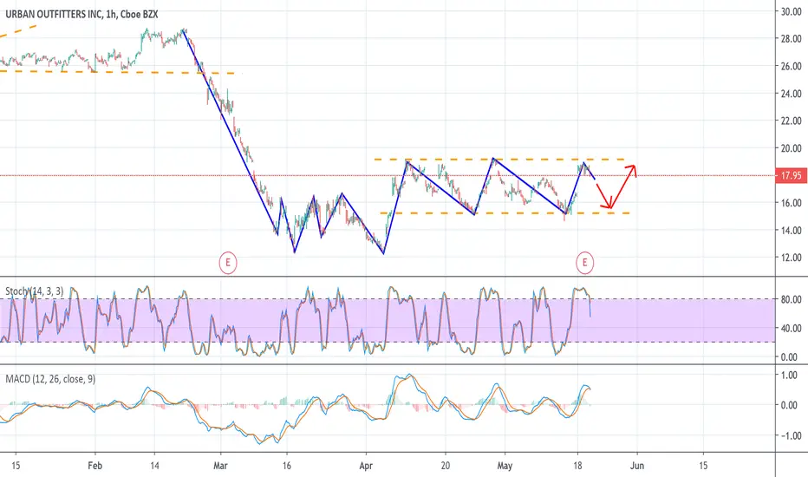Click the 0.00 stochastic axis label

789,356
